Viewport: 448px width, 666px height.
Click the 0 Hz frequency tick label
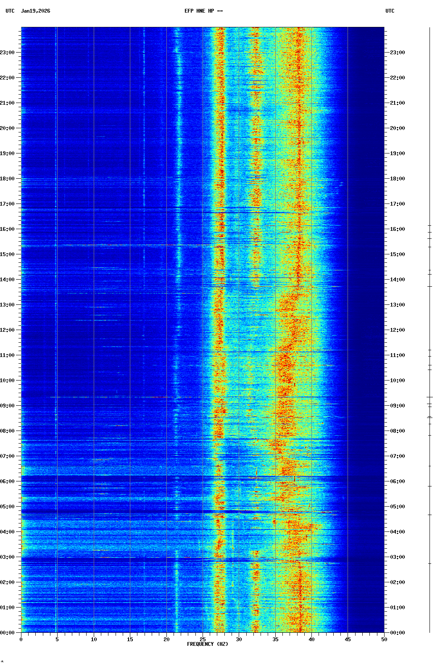21,640
